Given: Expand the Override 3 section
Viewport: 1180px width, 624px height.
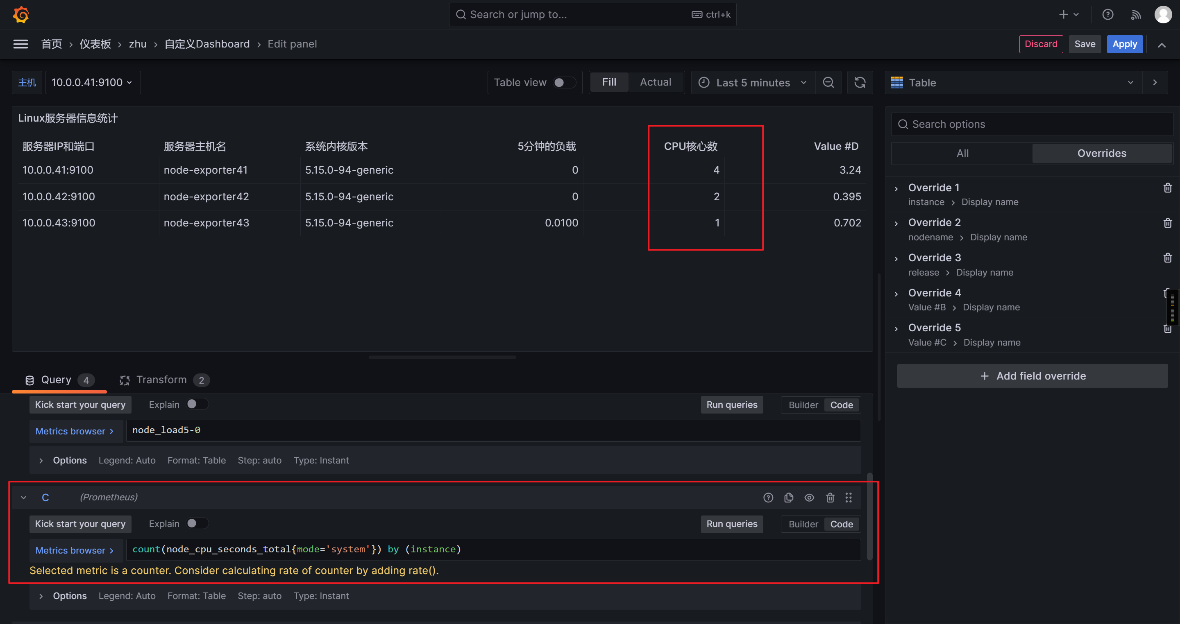Looking at the screenshot, I should point(896,258).
